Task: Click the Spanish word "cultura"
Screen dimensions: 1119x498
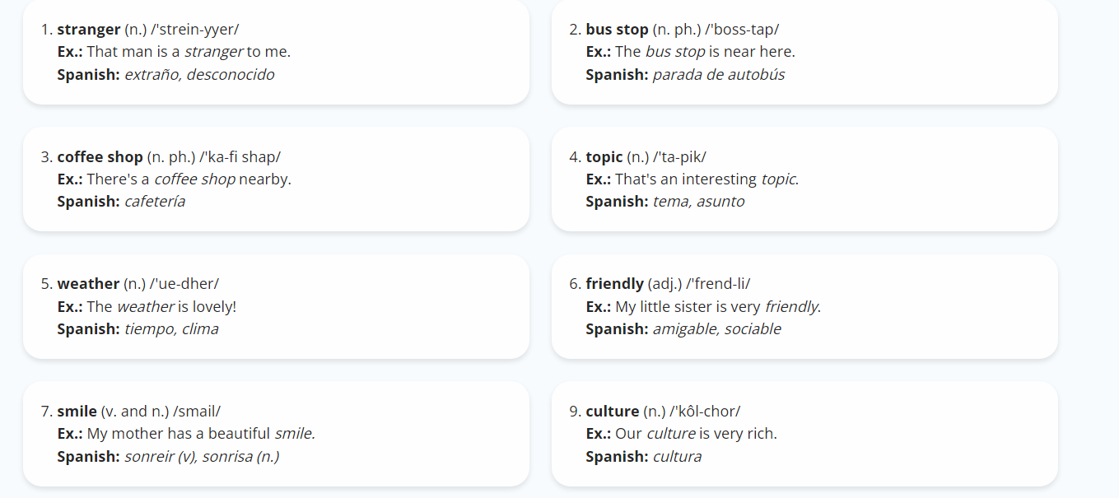Action: point(678,456)
